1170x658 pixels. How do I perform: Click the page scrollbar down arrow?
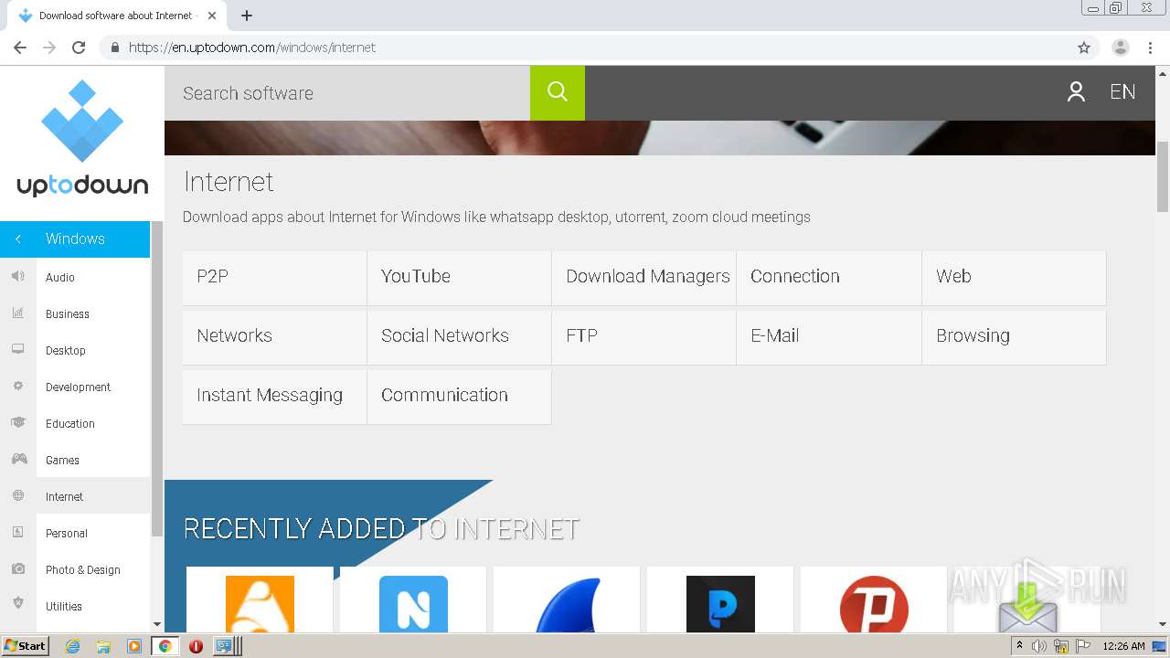(1163, 624)
